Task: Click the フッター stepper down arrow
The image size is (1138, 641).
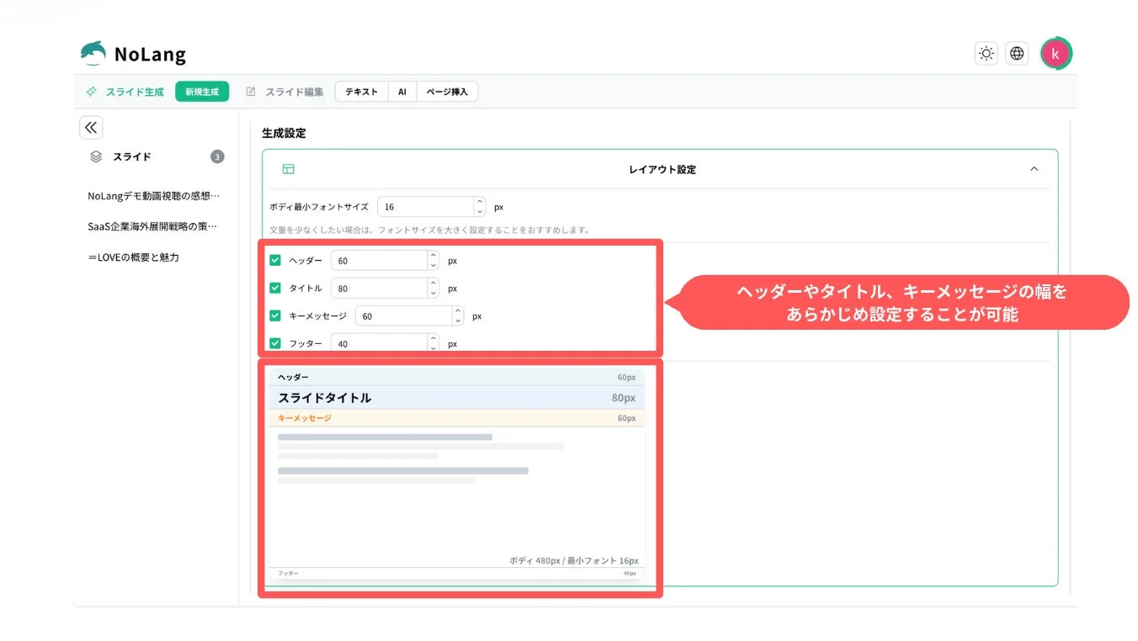Action: coord(433,347)
